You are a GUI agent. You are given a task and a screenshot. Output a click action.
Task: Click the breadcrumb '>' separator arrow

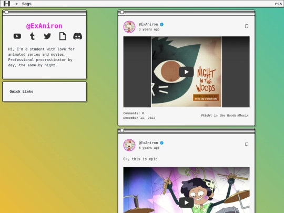pyautogui.click(x=17, y=4)
